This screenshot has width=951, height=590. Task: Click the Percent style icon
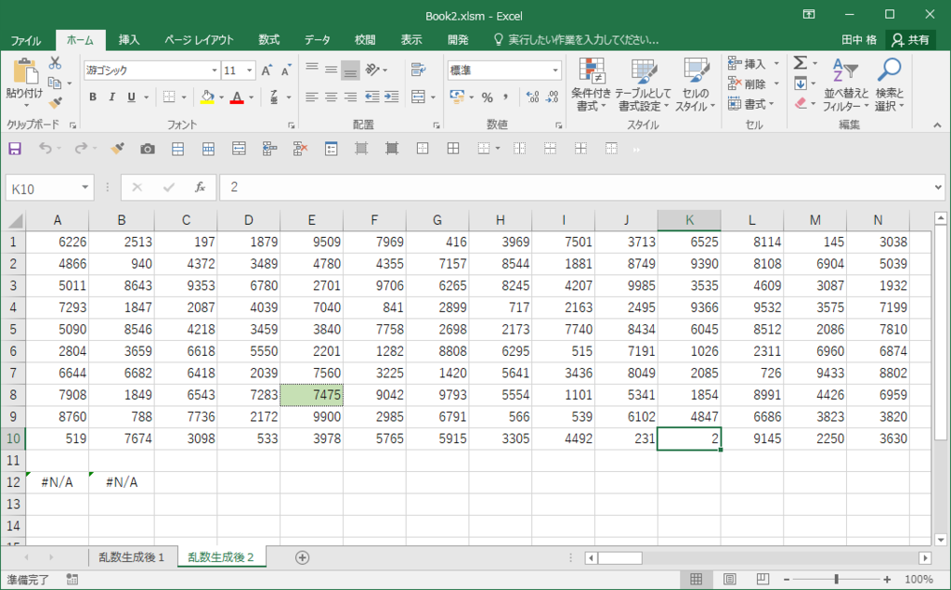(487, 98)
